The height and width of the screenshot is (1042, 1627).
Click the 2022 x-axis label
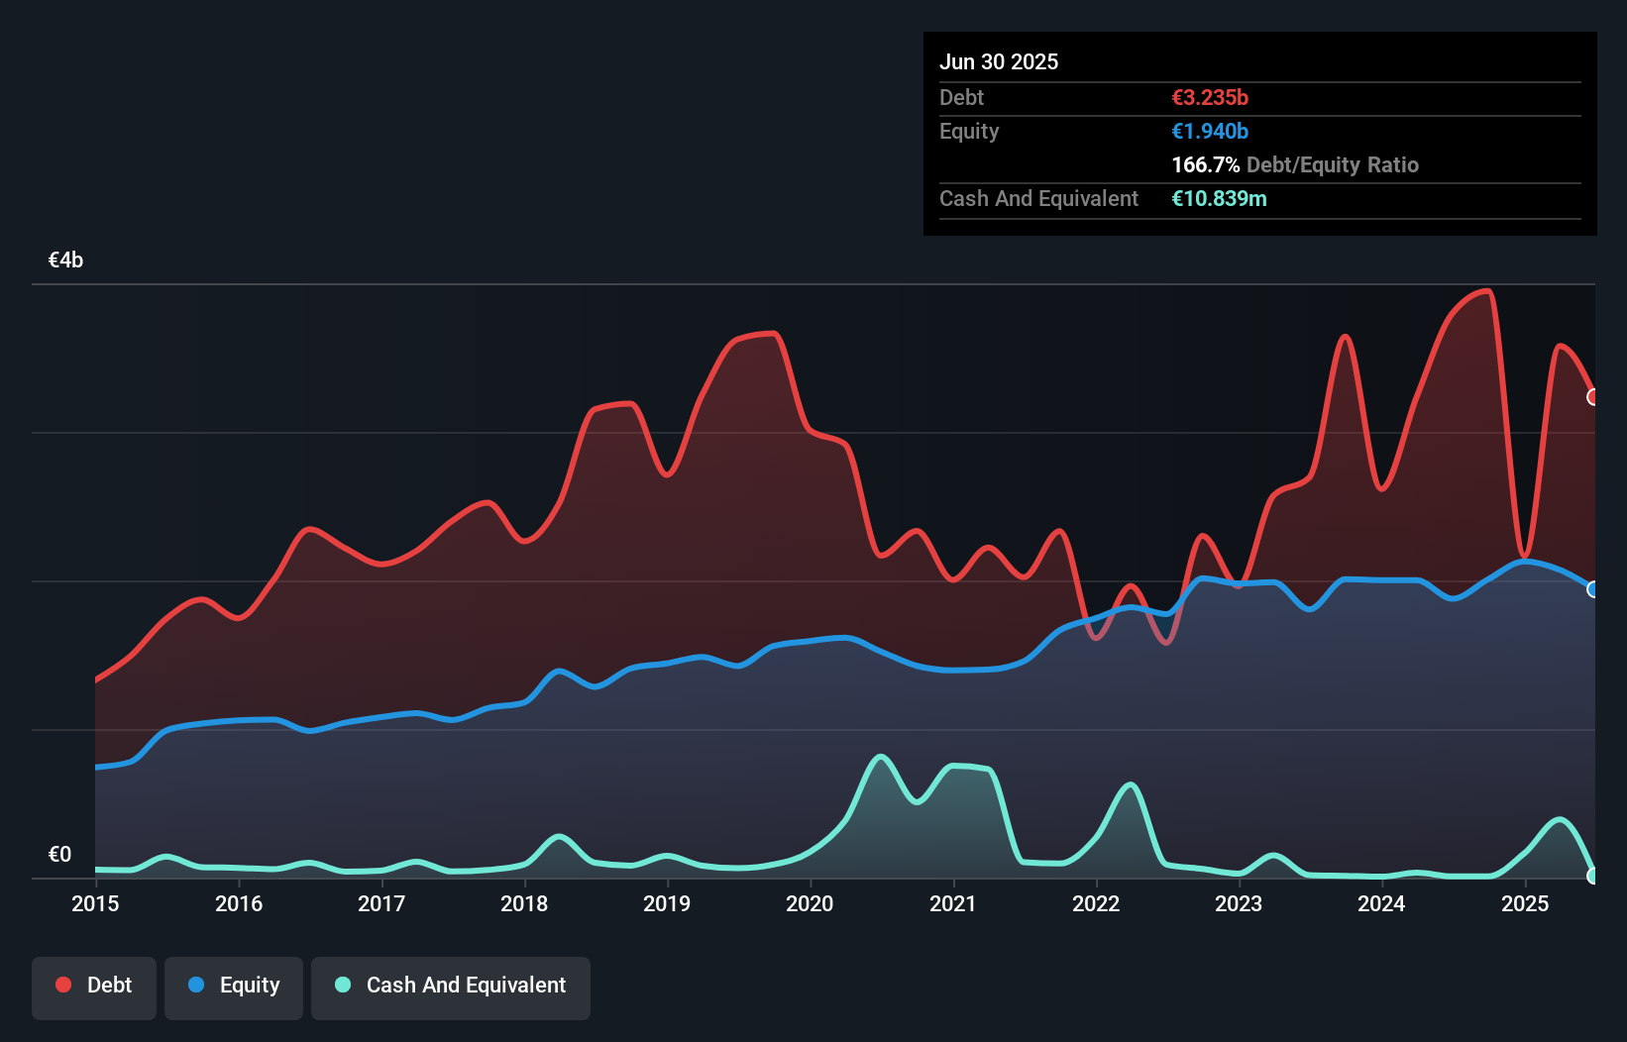point(1096,903)
